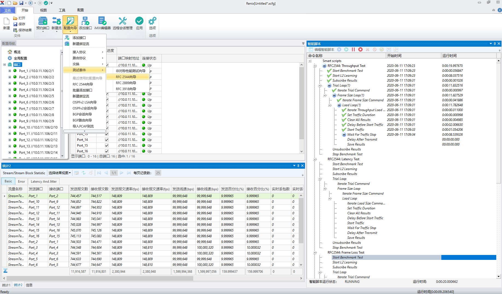
Task: Toggle the checkbox for Port_14 row
Action: pos(107,139)
